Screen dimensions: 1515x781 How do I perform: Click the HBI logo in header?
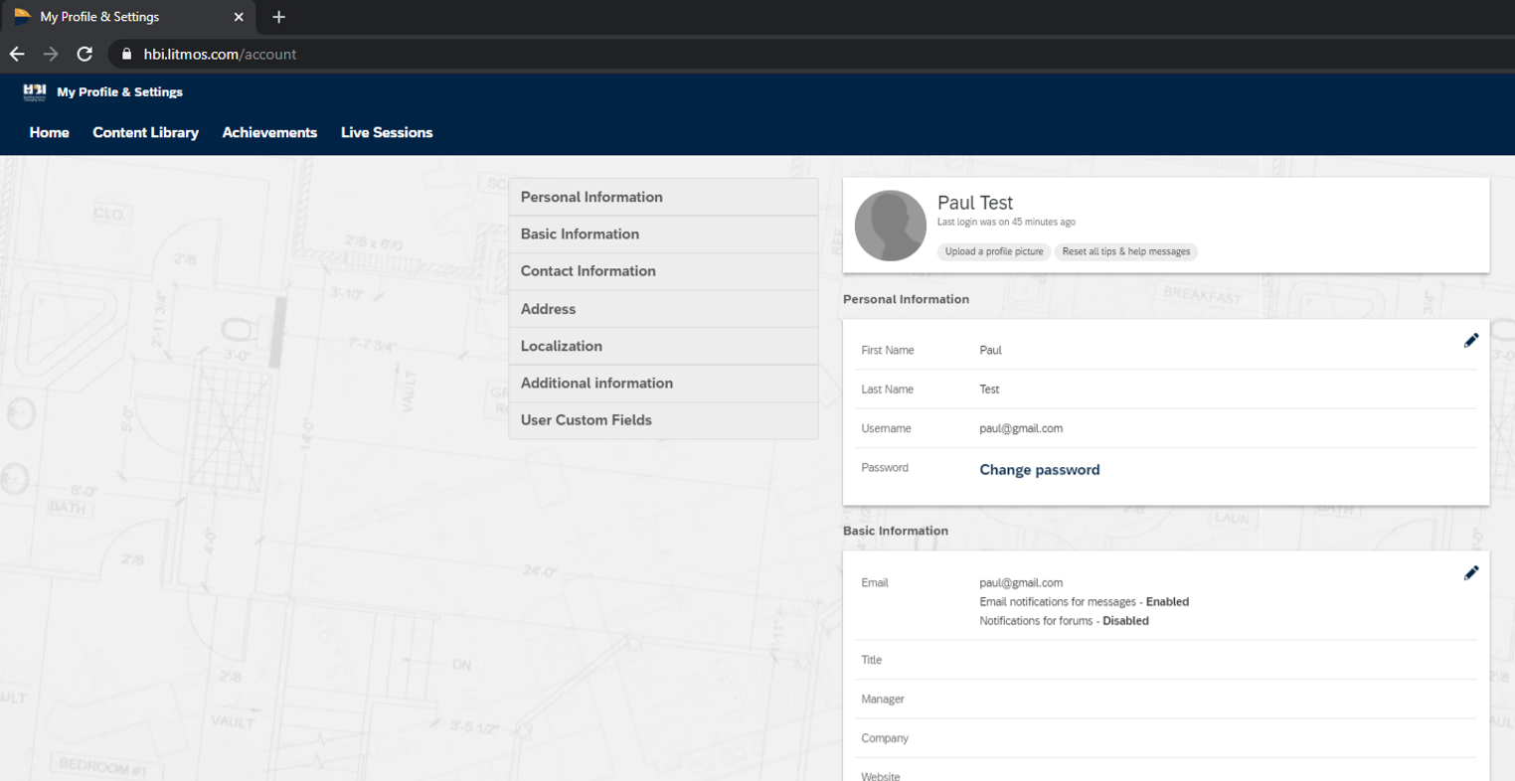[x=35, y=92]
